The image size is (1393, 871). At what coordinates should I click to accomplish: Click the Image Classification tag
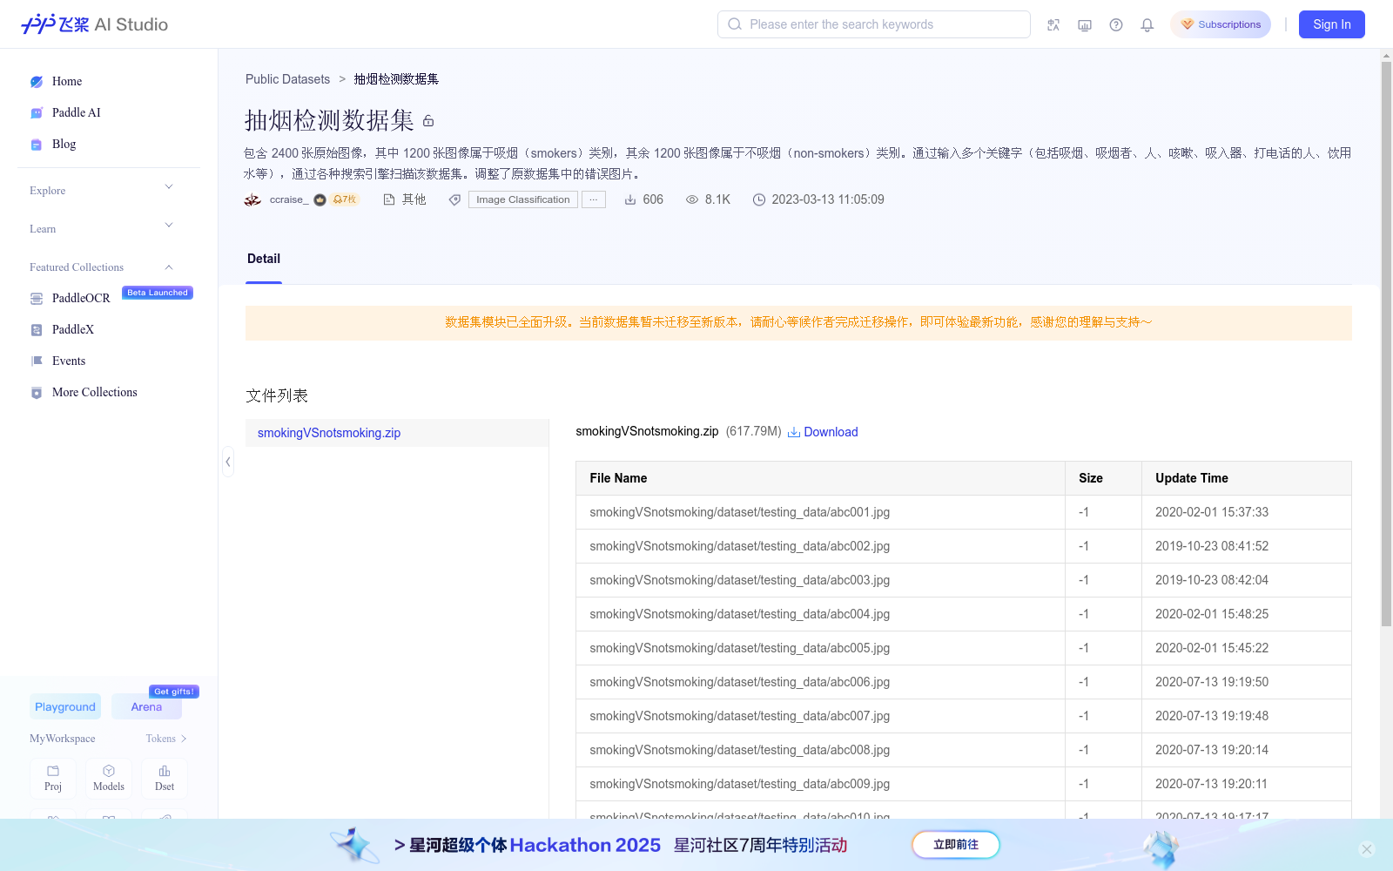[x=523, y=199]
